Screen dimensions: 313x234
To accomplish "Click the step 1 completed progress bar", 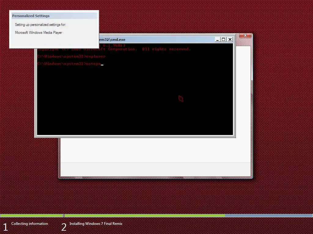I will 31,215.
